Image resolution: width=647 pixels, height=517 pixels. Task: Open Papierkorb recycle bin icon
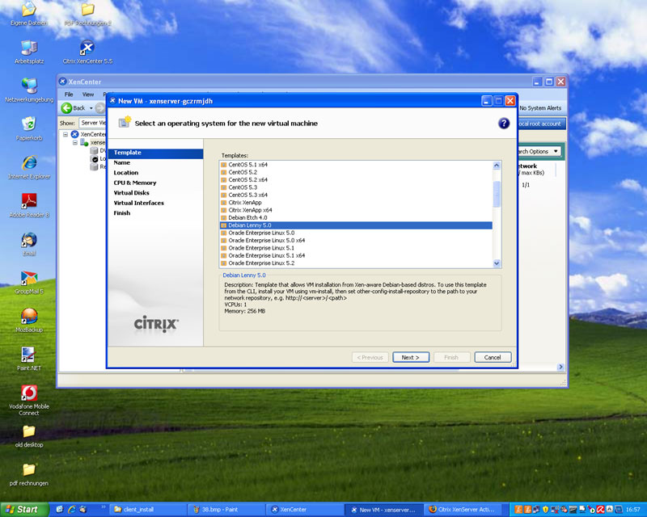click(x=29, y=124)
